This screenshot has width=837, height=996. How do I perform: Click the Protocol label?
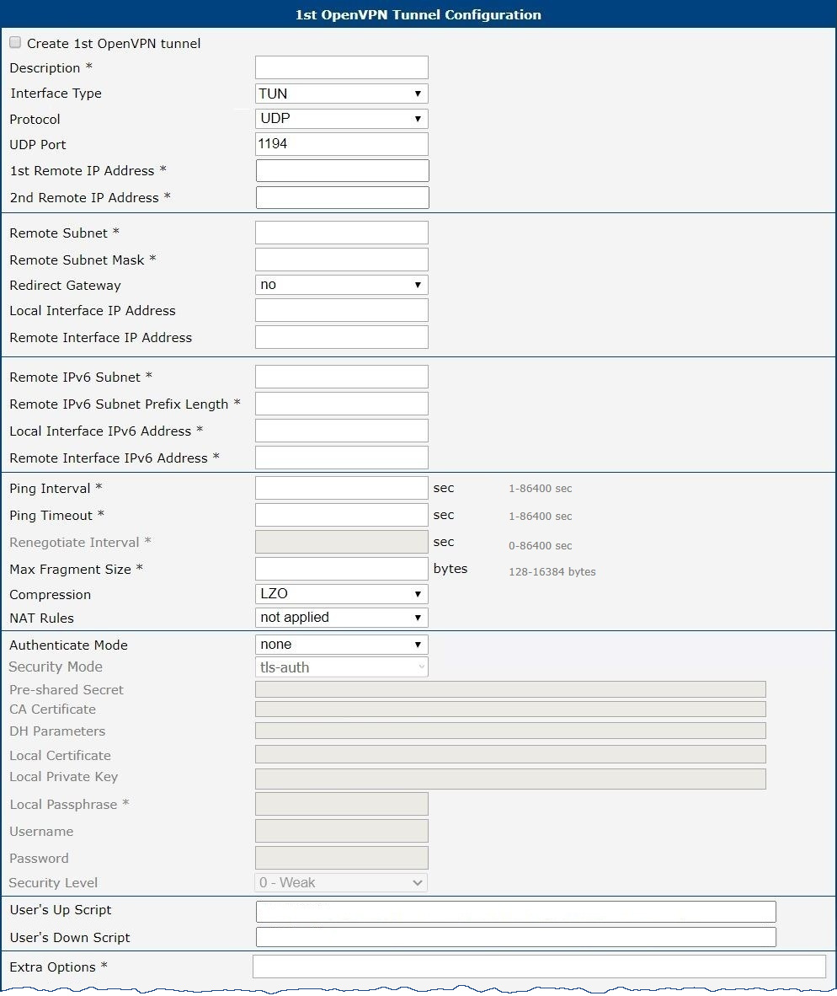pos(35,120)
